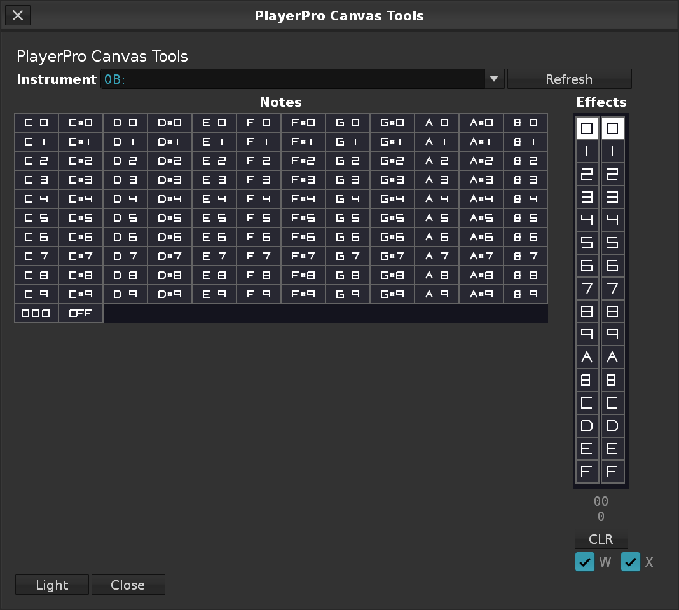This screenshot has width=679, height=610.
Task: Uncheck the W checkbox
Action: [x=585, y=562]
